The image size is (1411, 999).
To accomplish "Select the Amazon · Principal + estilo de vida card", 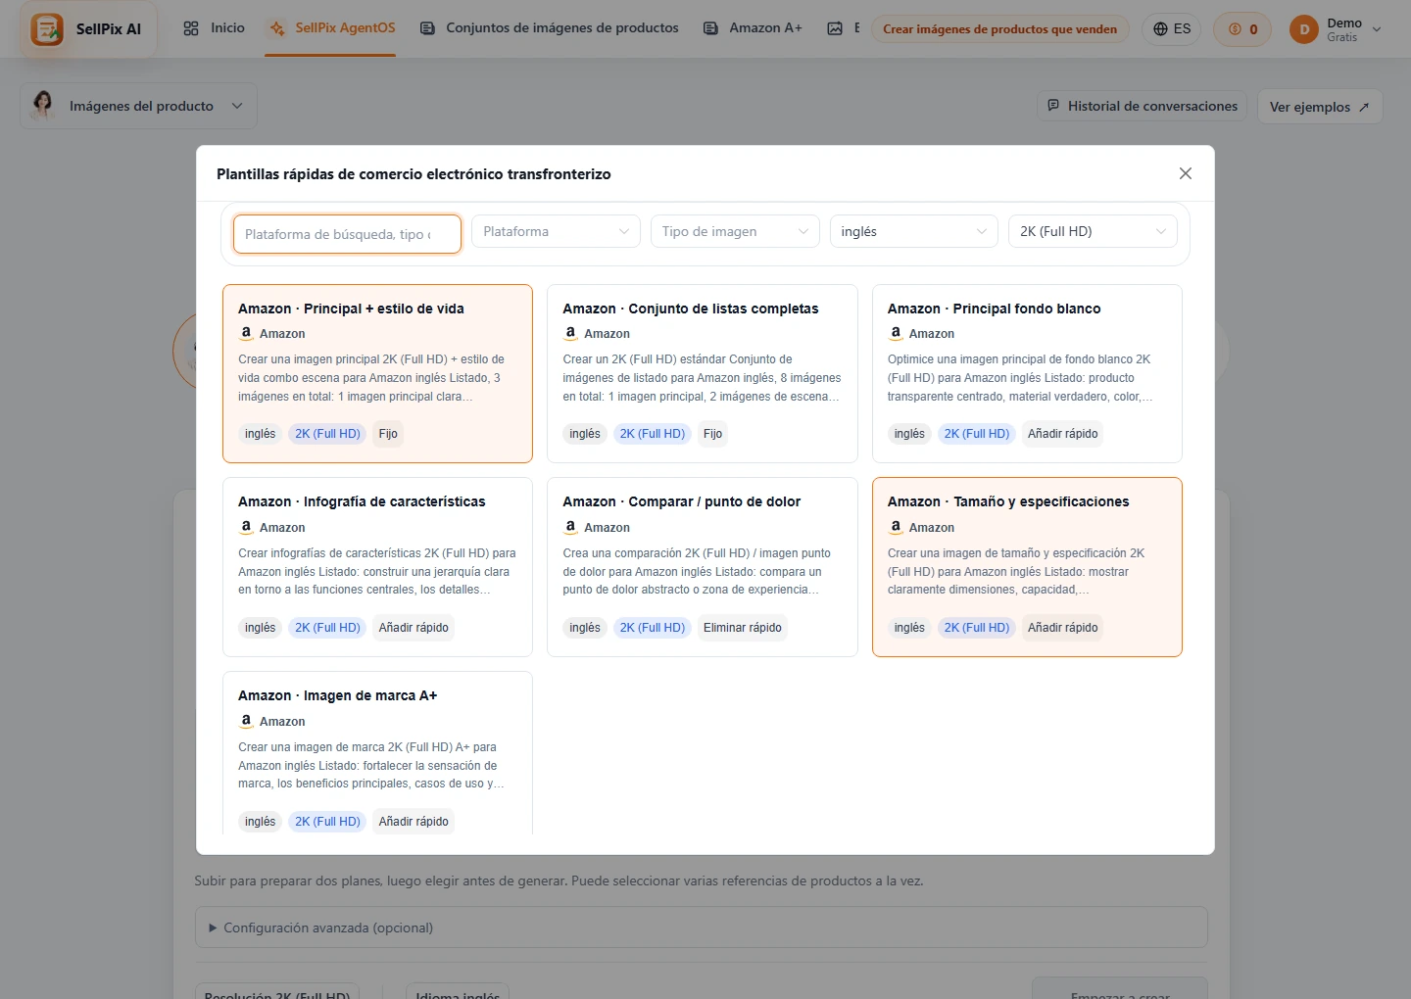I will [377, 373].
